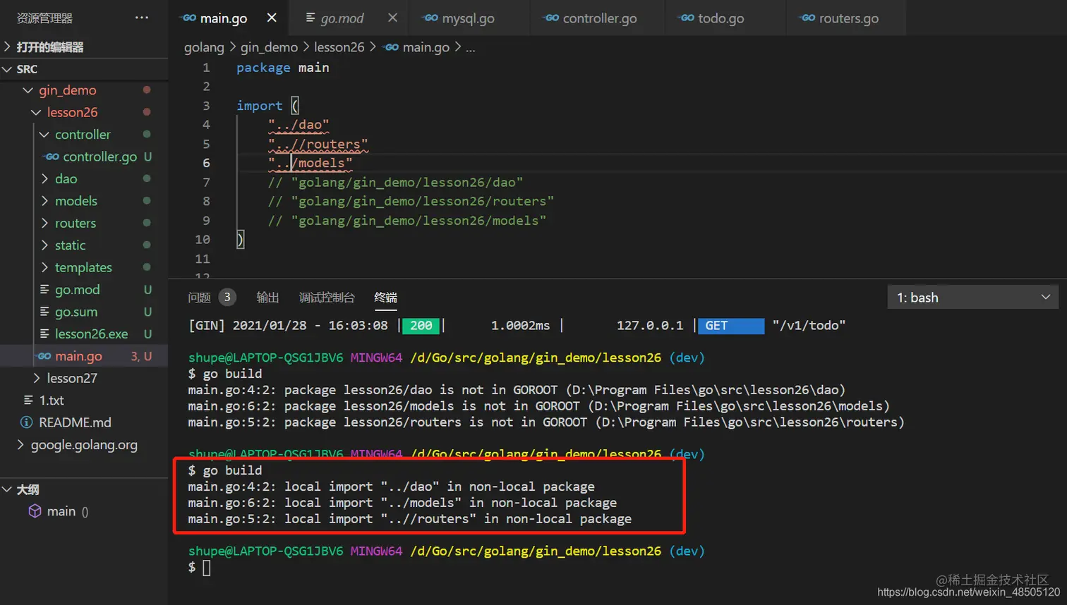The width and height of the screenshot is (1067, 605).
Task: Click golang in the breadcrumb
Action: [204, 47]
